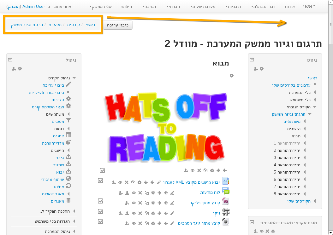The height and width of the screenshot is (235, 333).
Task: Collapse ניהול הקורס tree section
Action: 74,78
